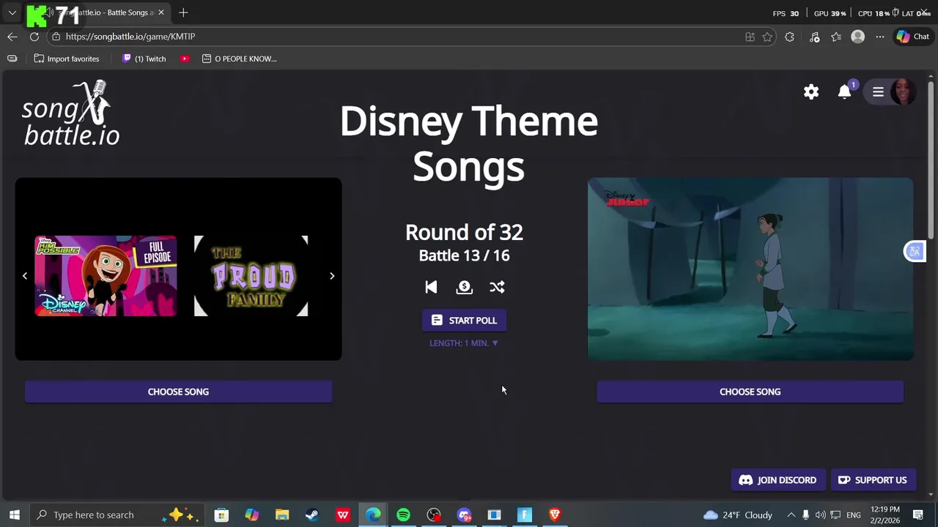Open browser extensions puzzle icon
The height and width of the screenshot is (527, 938).
pos(789,37)
